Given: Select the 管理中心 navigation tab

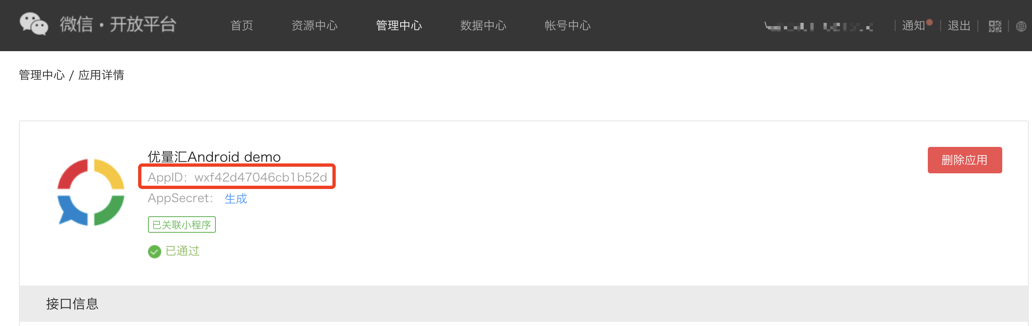Looking at the screenshot, I should click(x=399, y=26).
